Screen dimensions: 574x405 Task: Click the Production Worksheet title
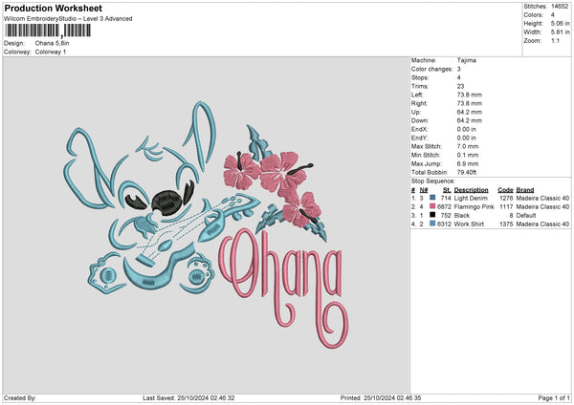(46, 7)
